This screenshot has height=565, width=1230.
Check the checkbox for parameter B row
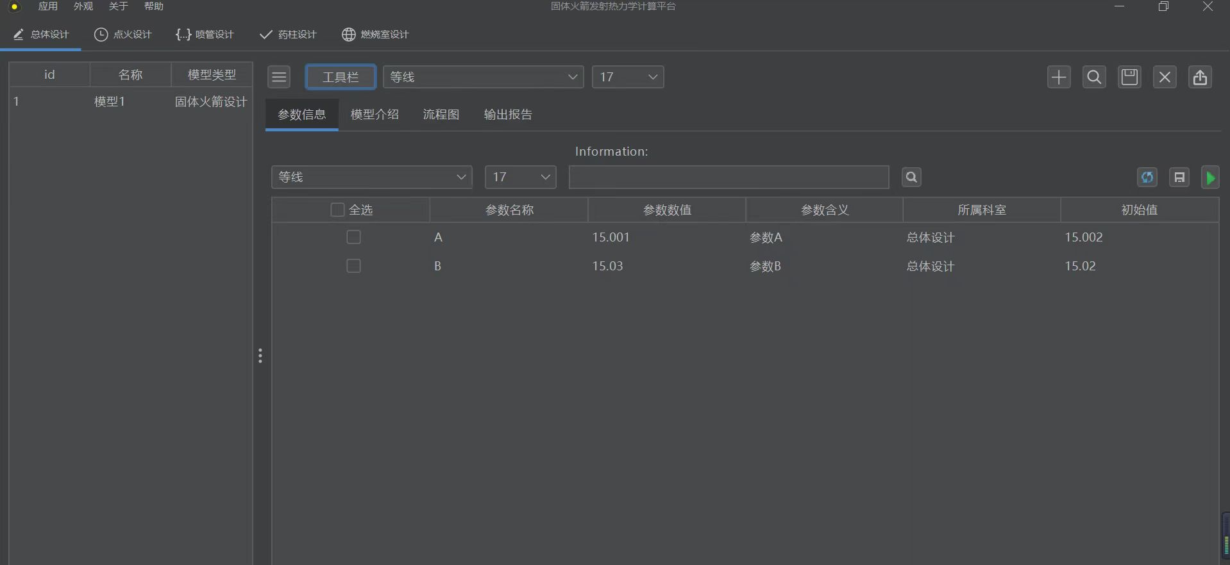tap(353, 266)
